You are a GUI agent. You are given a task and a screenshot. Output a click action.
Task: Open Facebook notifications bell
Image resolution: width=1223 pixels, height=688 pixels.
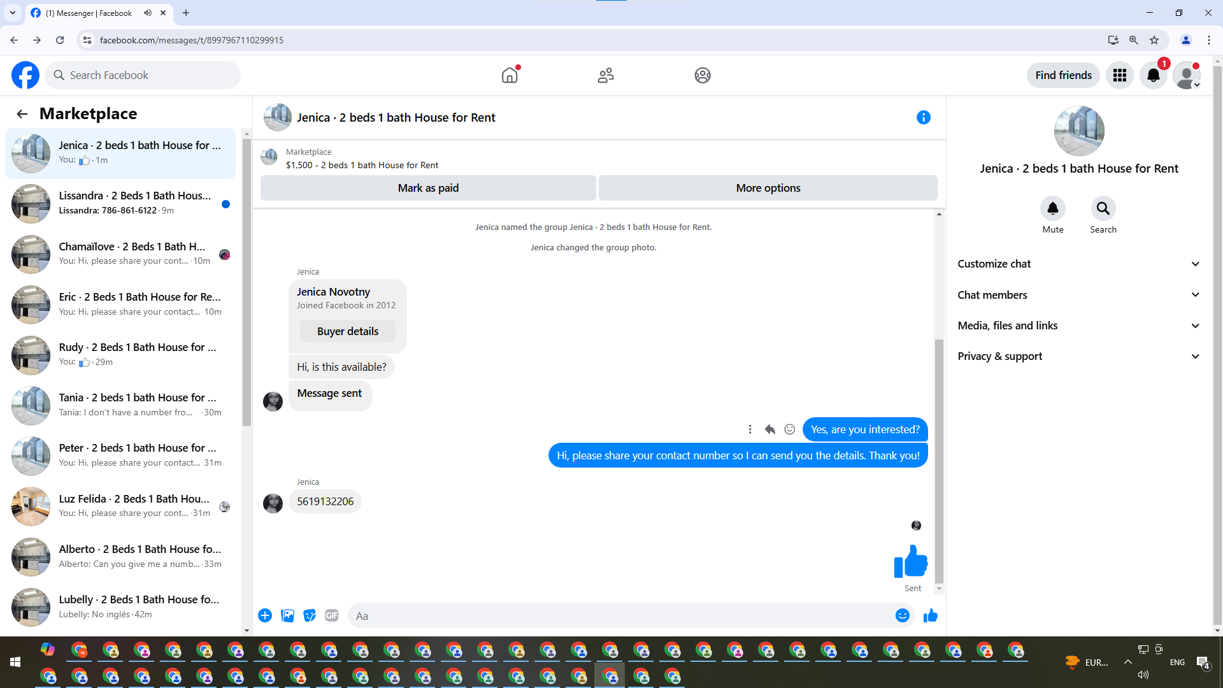(x=1153, y=75)
